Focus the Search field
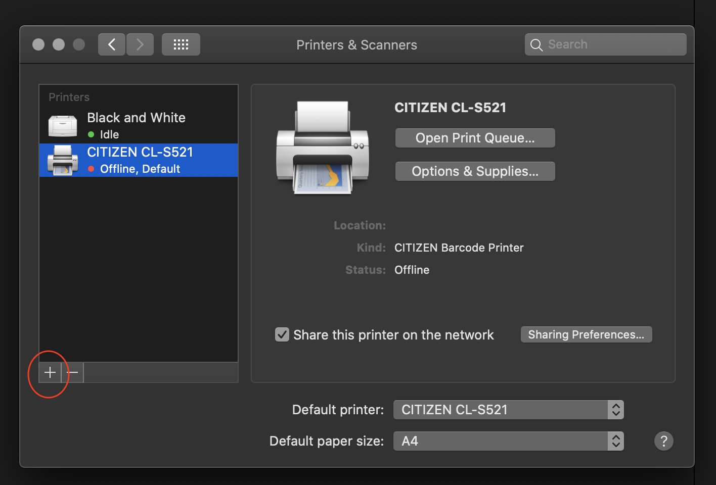716x485 pixels. pyautogui.click(x=606, y=44)
